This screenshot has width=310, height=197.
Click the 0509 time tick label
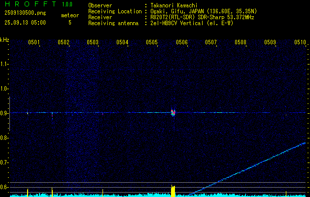click(x=270, y=42)
